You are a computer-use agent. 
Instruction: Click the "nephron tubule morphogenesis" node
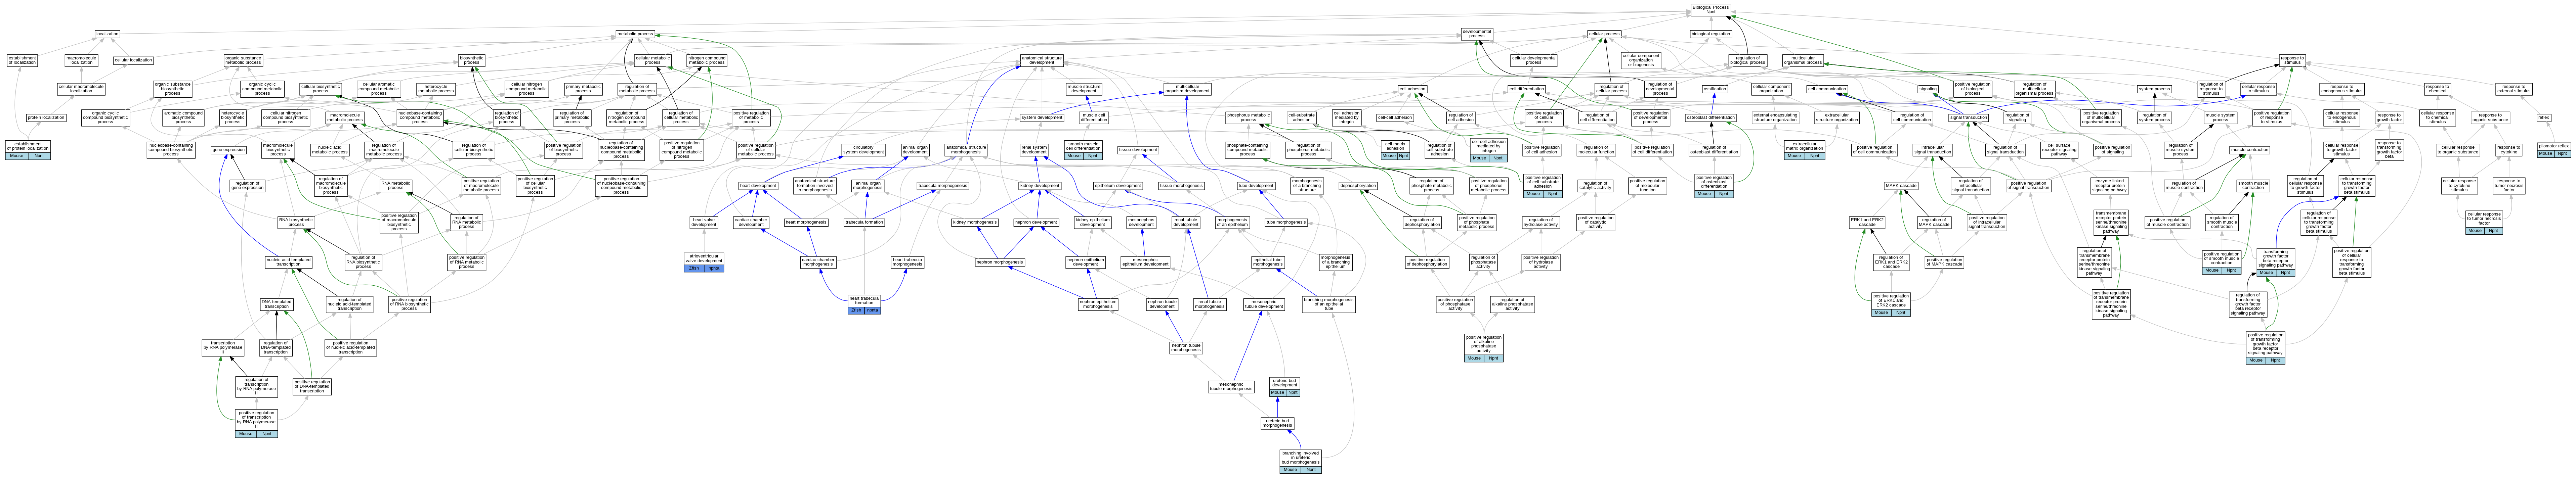coord(1186,348)
